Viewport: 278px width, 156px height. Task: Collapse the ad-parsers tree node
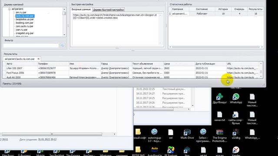tap(10, 9)
